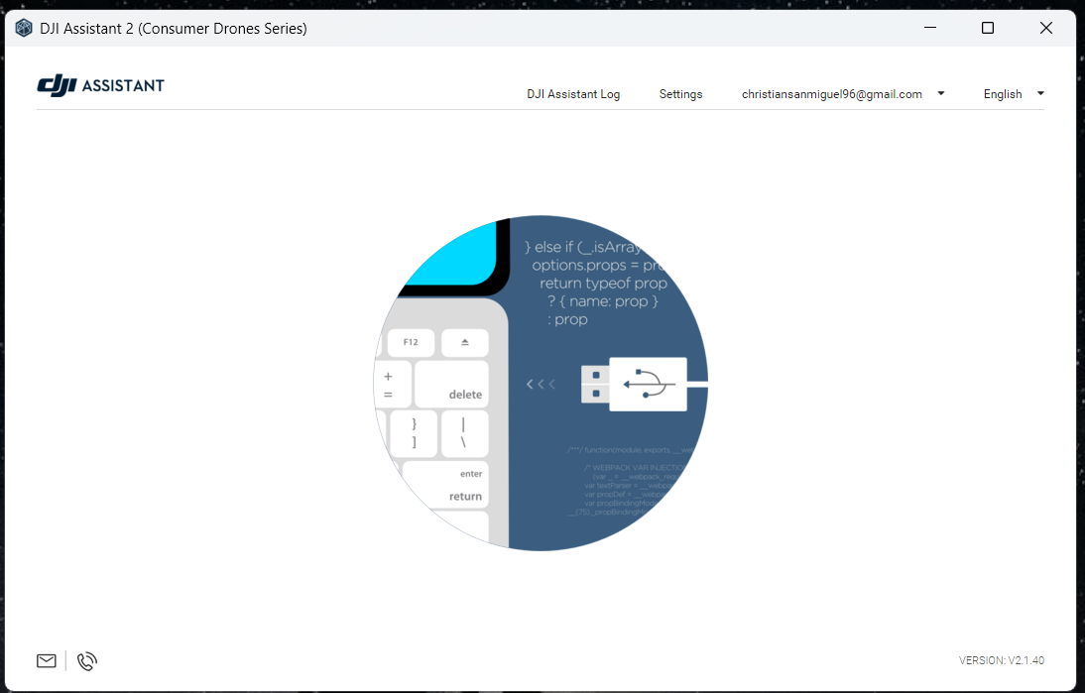Click the window title DJI Assistant 2

coord(173,29)
